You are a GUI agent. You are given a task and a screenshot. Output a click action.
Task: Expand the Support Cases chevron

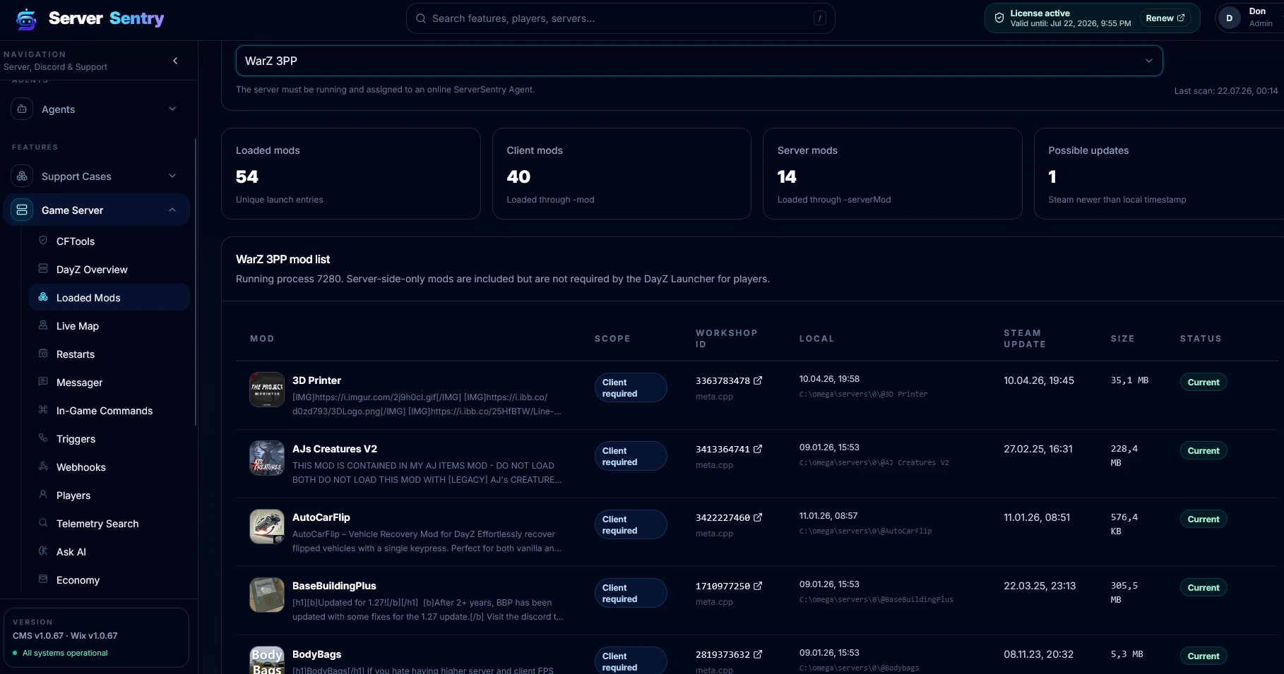(x=172, y=176)
